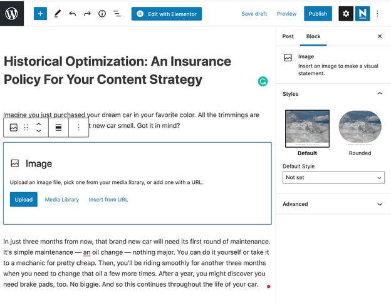
Task: Collapse the Styles panel
Action: (x=379, y=94)
